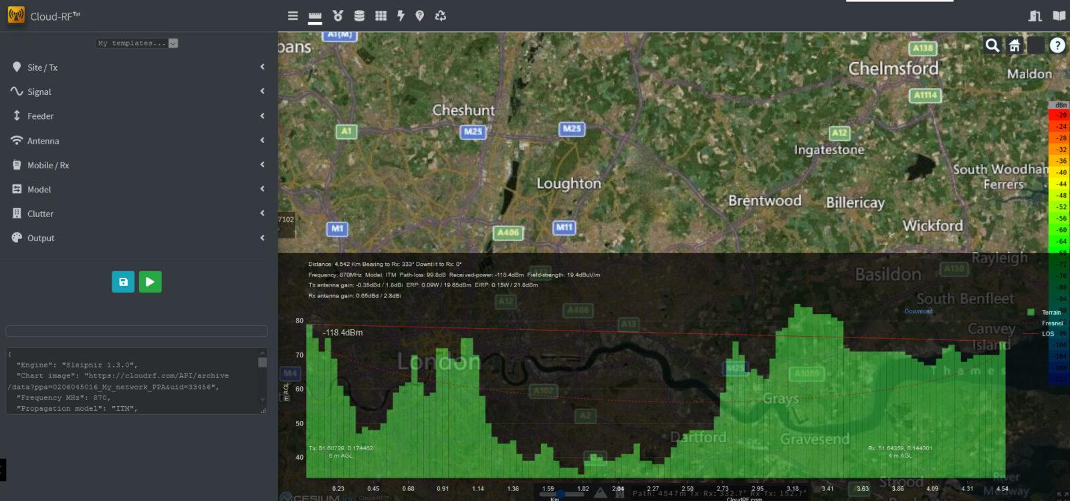Reset map view with home button
The height and width of the screenshot is (501, 1070).
pos(1014,45)
